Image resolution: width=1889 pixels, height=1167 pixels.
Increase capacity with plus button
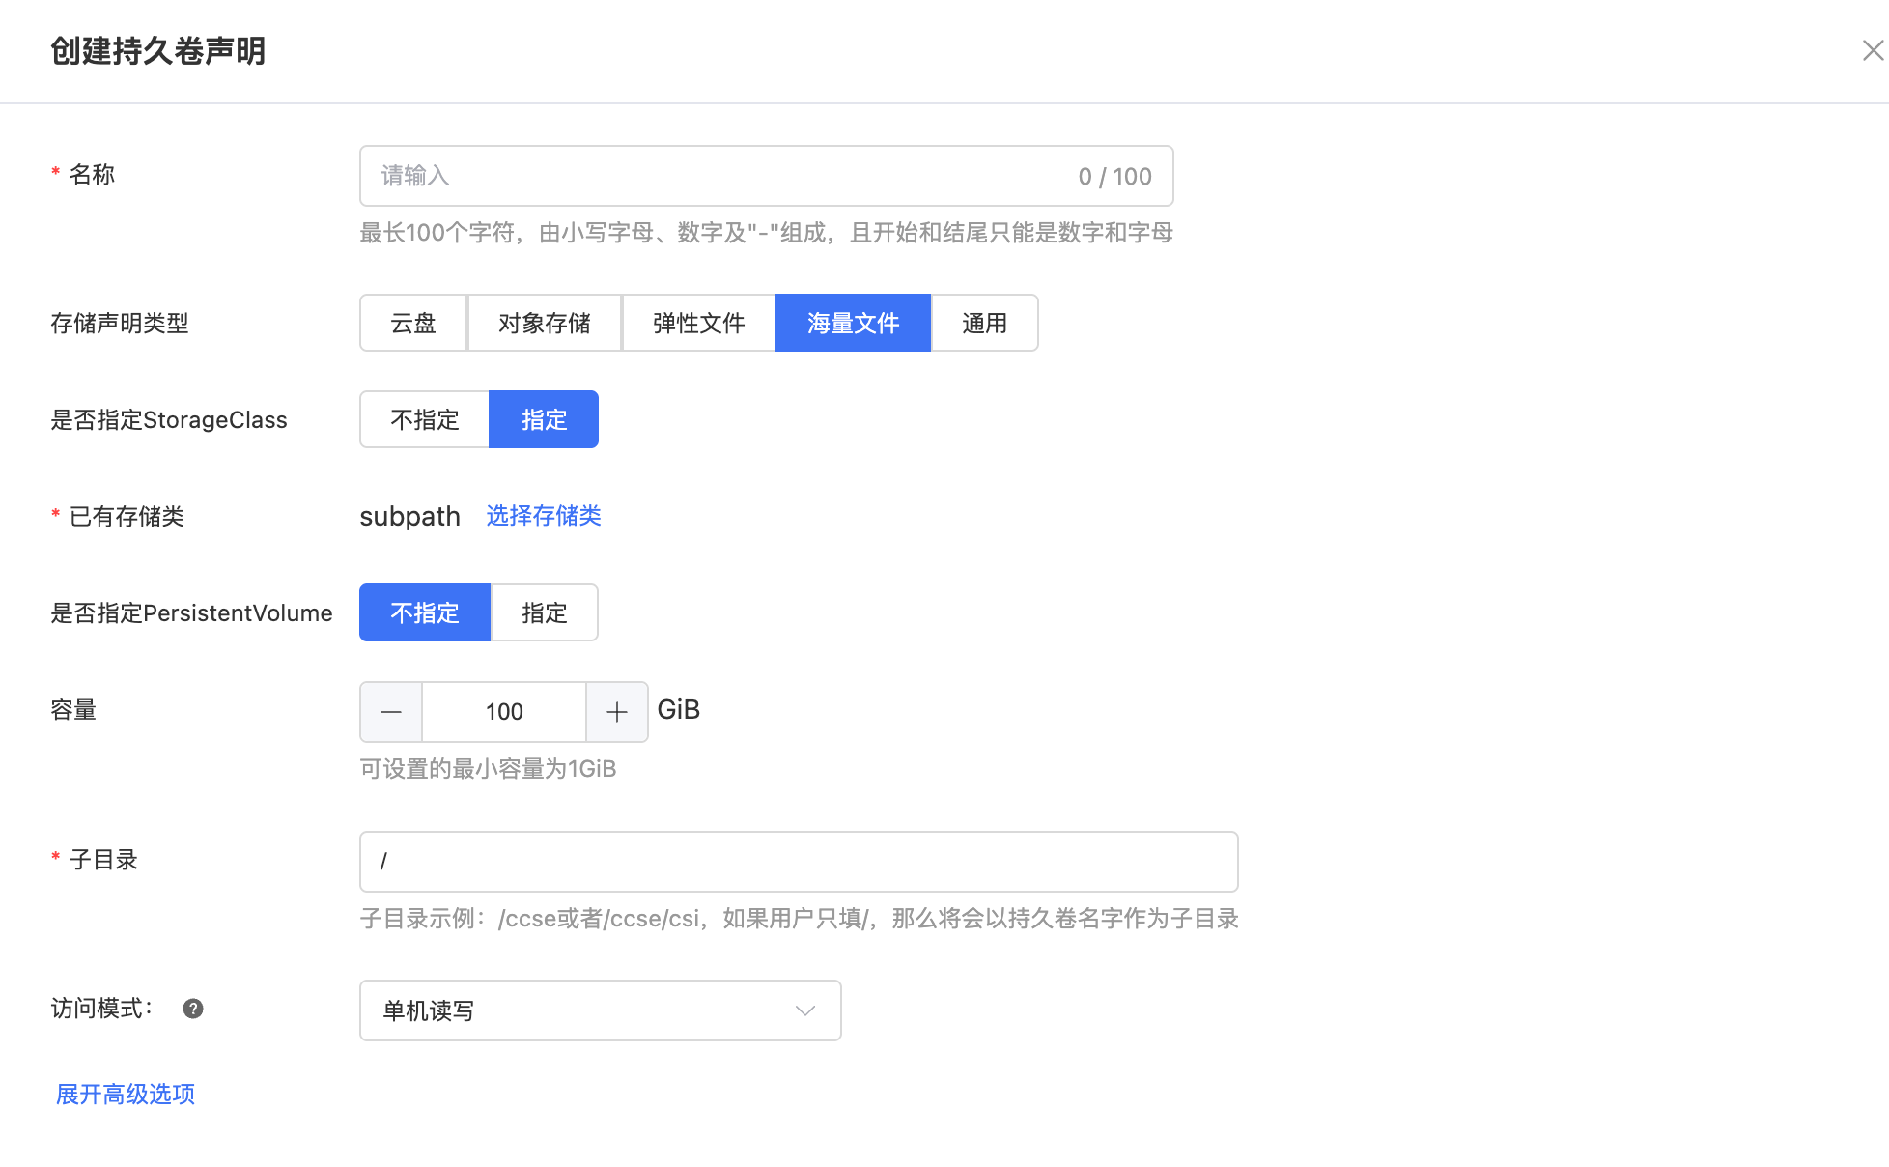tap(616, 712)
